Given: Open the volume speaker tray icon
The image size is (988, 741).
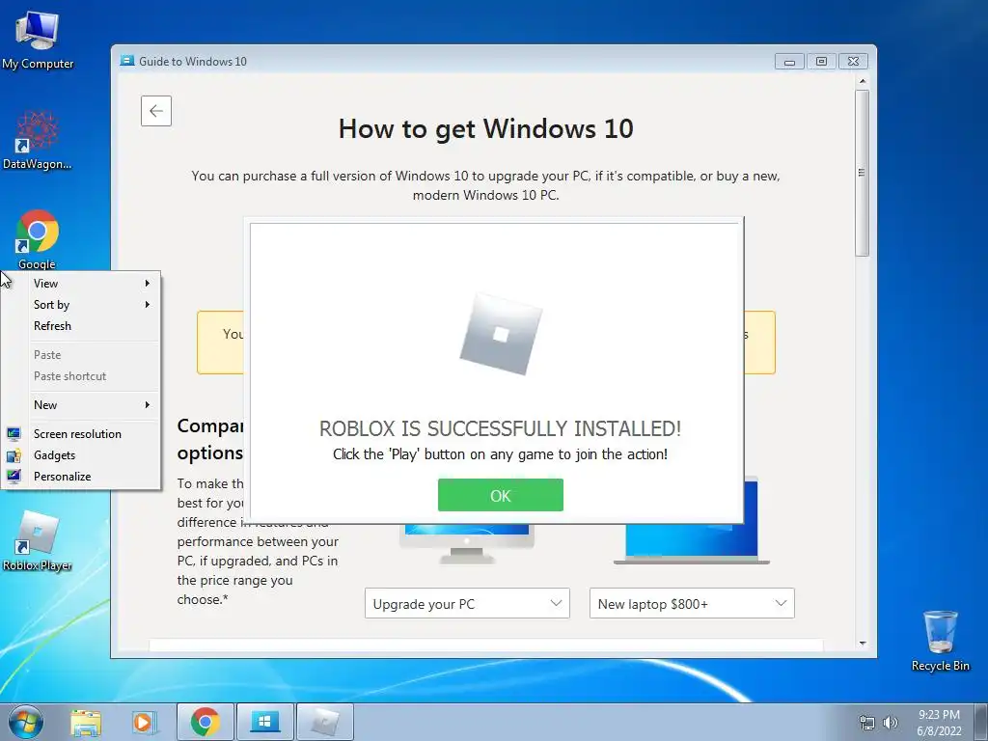Looking at the screenshot, I should pos(890,723).
